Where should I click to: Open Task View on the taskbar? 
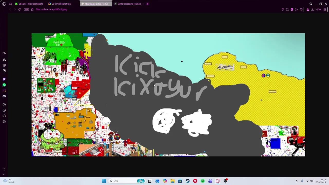(149, 181)
